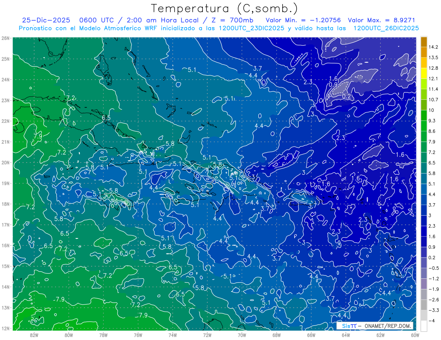This screenshot has height=340, width=441.
Task: Click the 72W longitude axis label
Action: [x=207, y=334]
